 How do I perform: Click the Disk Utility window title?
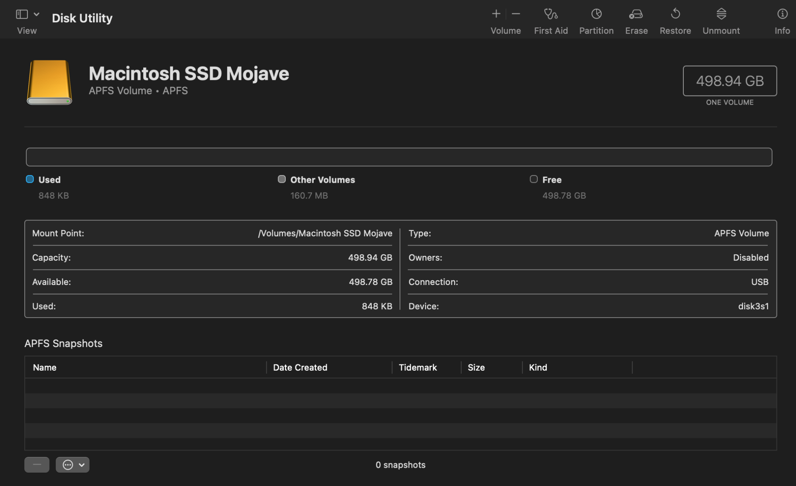(82, 18)
